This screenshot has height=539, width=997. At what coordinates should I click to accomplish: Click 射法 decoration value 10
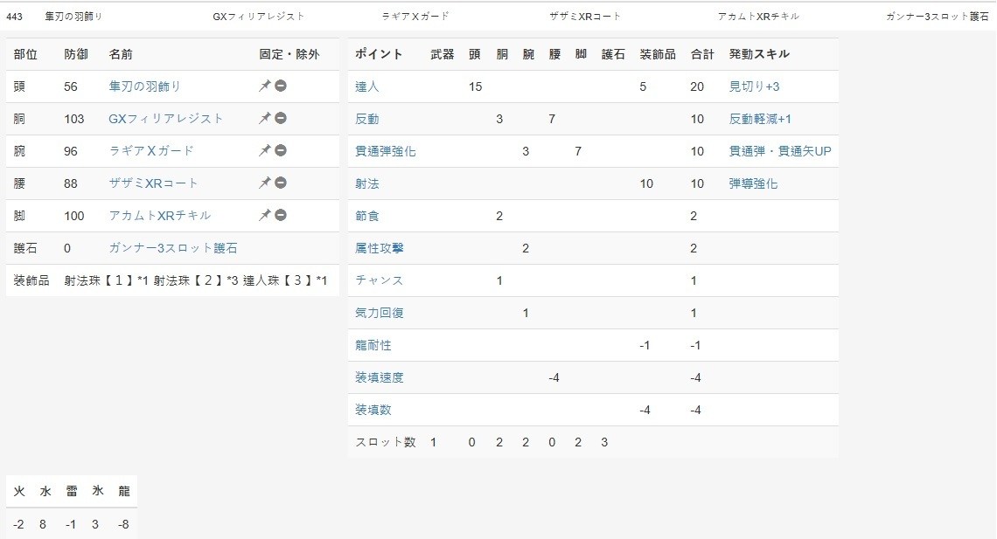pos(646,184)
